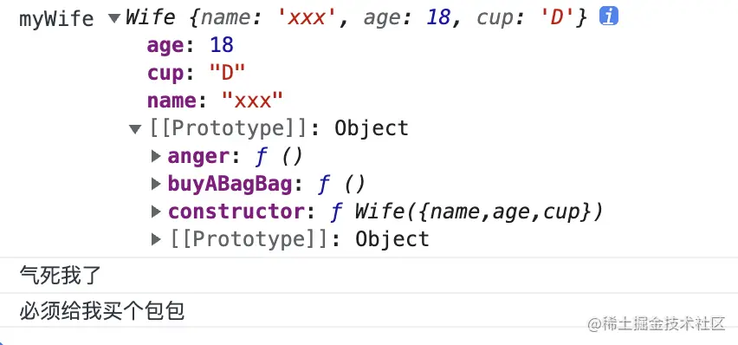738x345 pixels.
Task: Select the name: "xxx" property row
Action: point(216,101)
